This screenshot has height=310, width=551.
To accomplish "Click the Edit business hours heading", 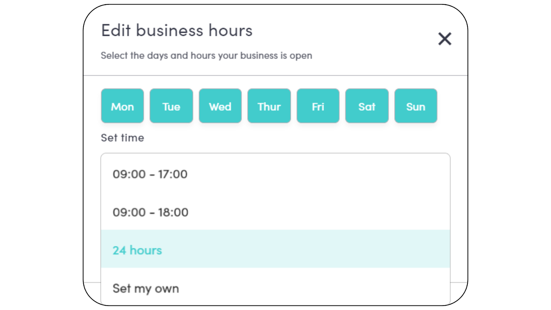I will 177,31.
